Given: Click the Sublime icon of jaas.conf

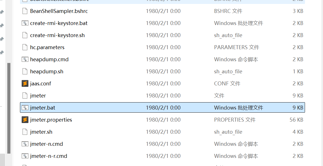Looking at the screenshot, I should click(25, 83).
